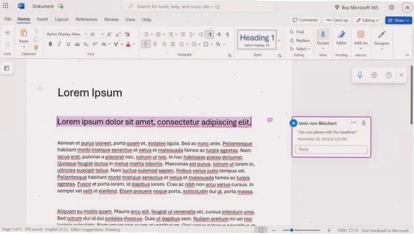This screenshot has width=414, height=234.
Task: Open the References tab
Action: (86, 19)
